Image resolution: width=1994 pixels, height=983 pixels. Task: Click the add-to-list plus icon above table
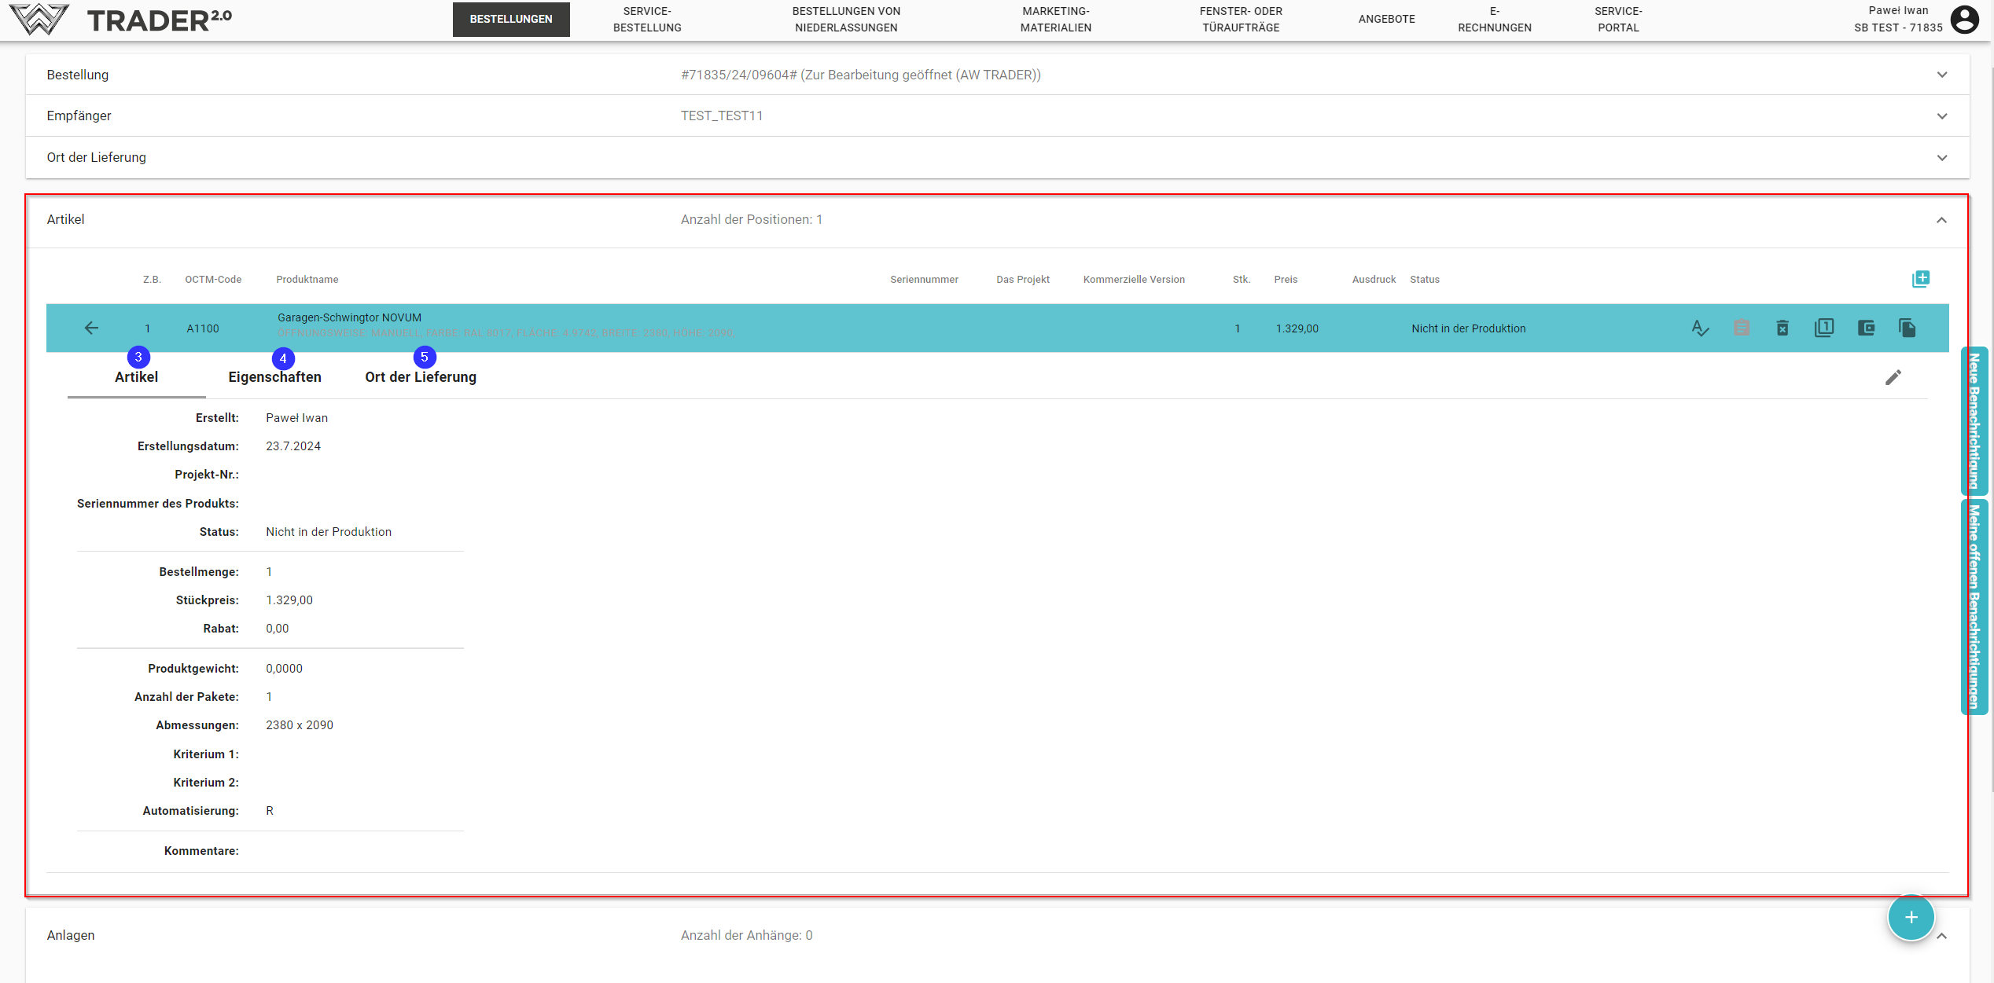click(1921, 279)
